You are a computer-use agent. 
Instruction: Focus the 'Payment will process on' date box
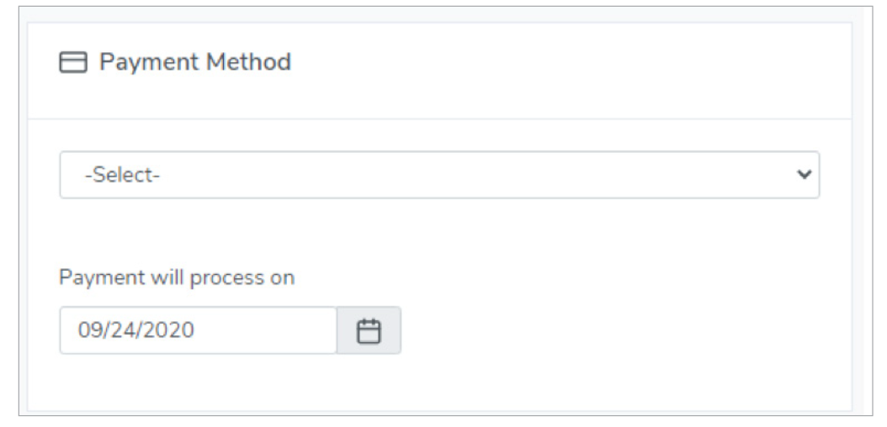tap(199, 331)
